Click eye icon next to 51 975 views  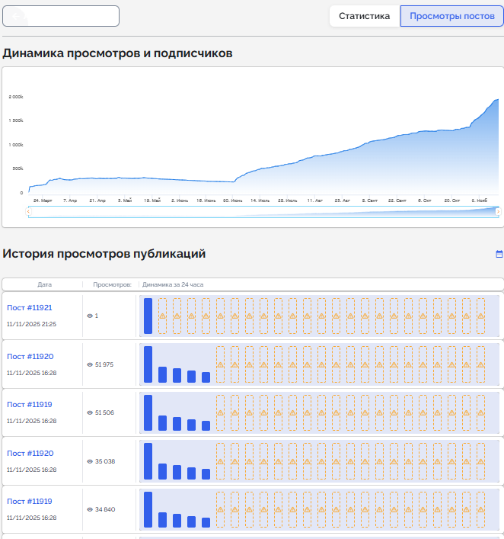pos(90,364)
